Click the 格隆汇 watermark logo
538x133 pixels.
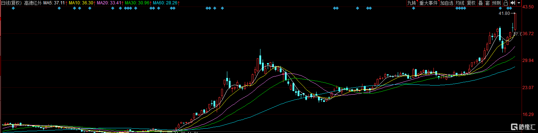(x=523, y=127)
